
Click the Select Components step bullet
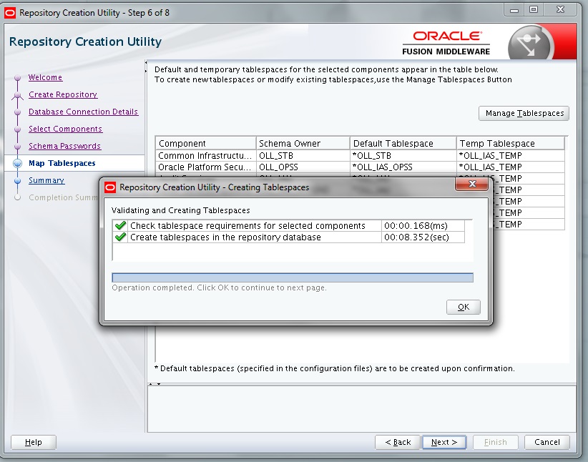coord(17,129)
